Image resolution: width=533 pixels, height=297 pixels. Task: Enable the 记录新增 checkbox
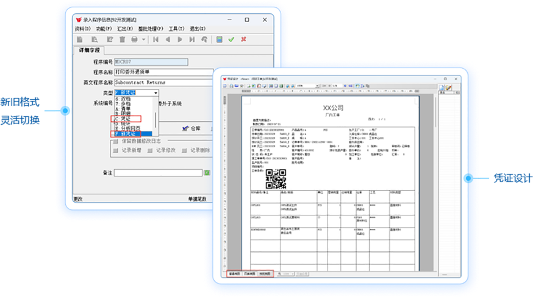coord(115,150)
